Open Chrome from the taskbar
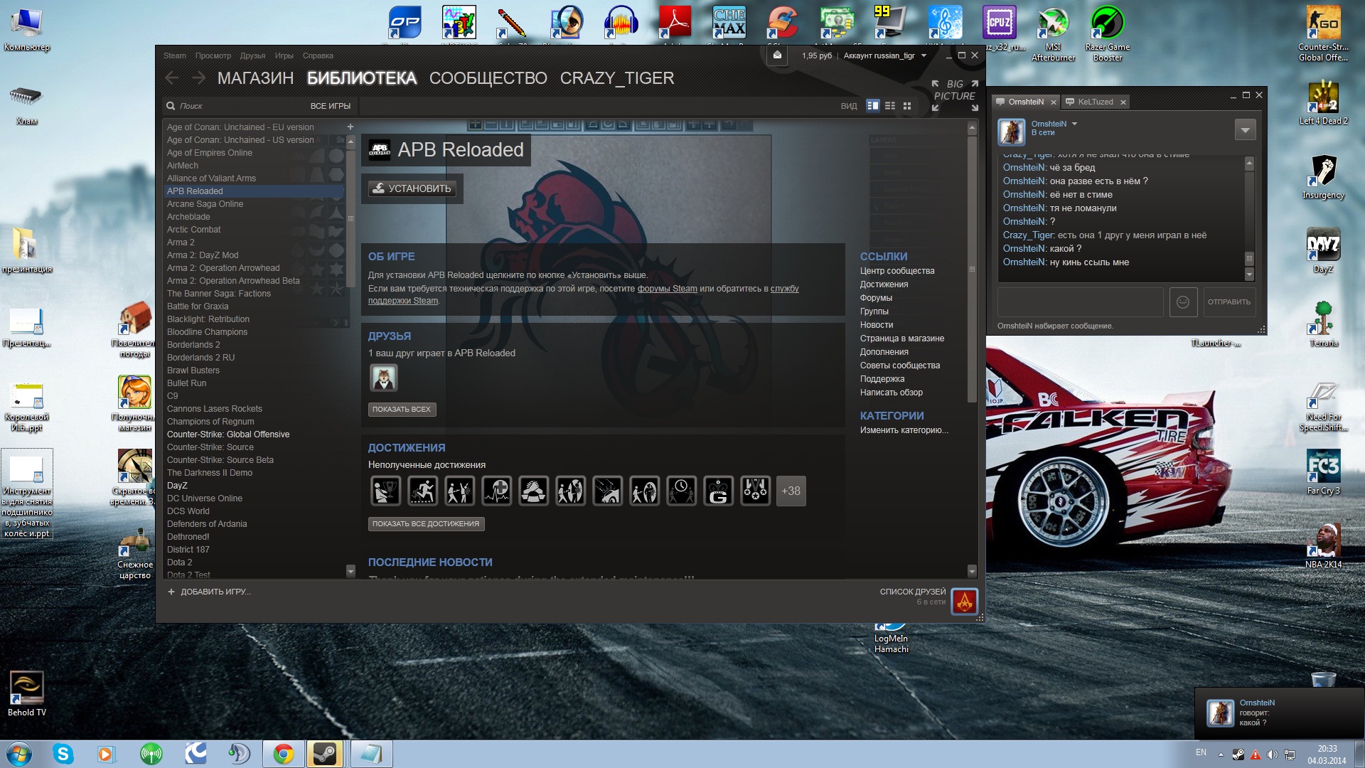 tap(283, 754)
